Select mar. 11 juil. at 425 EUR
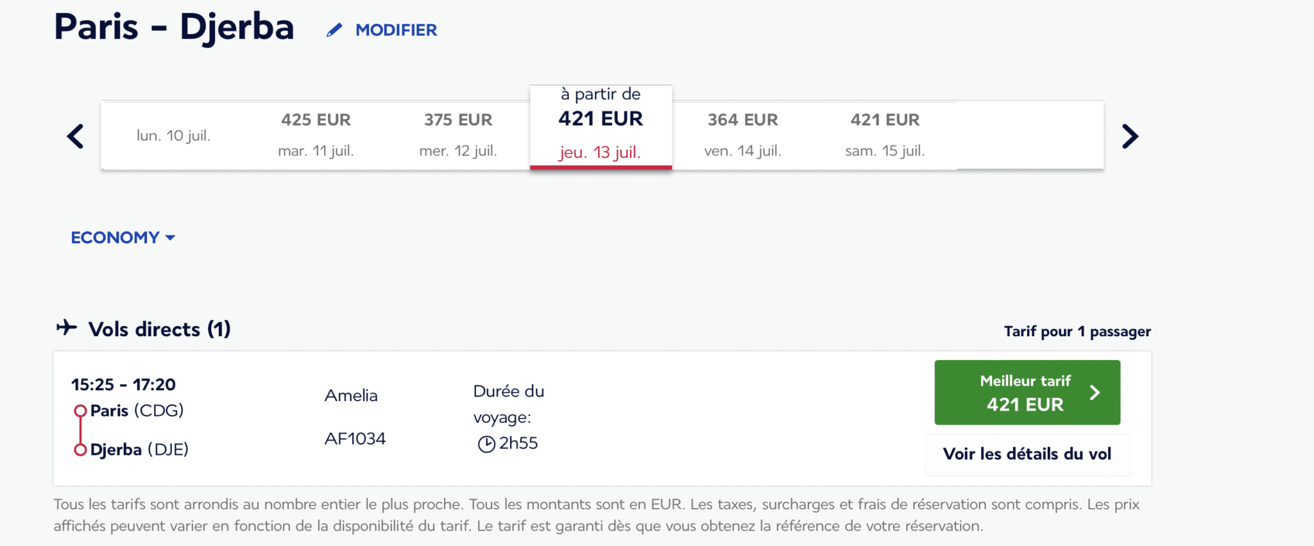 316,135
